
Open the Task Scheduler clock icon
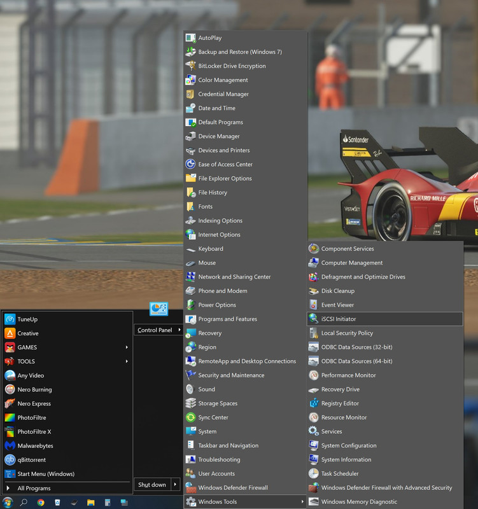coord(314,473)
